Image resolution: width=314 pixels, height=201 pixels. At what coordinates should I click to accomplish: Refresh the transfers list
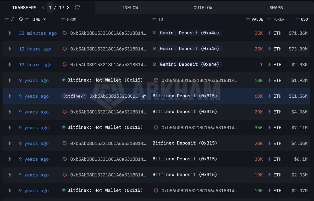point(77,8)
